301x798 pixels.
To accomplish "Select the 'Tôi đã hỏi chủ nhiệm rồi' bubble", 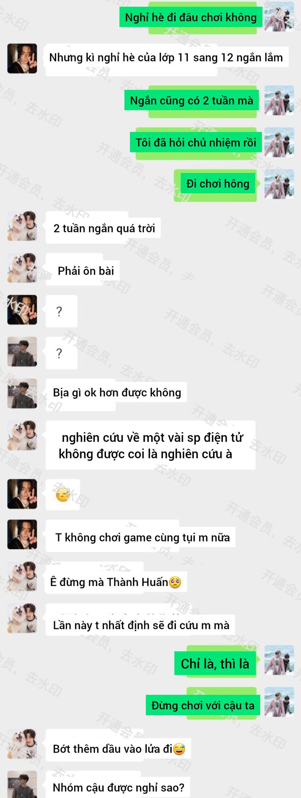I will [196, 143].
